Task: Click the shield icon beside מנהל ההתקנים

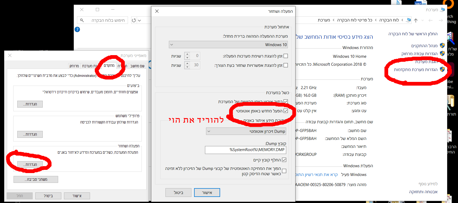Action: [x=442, y=46]
